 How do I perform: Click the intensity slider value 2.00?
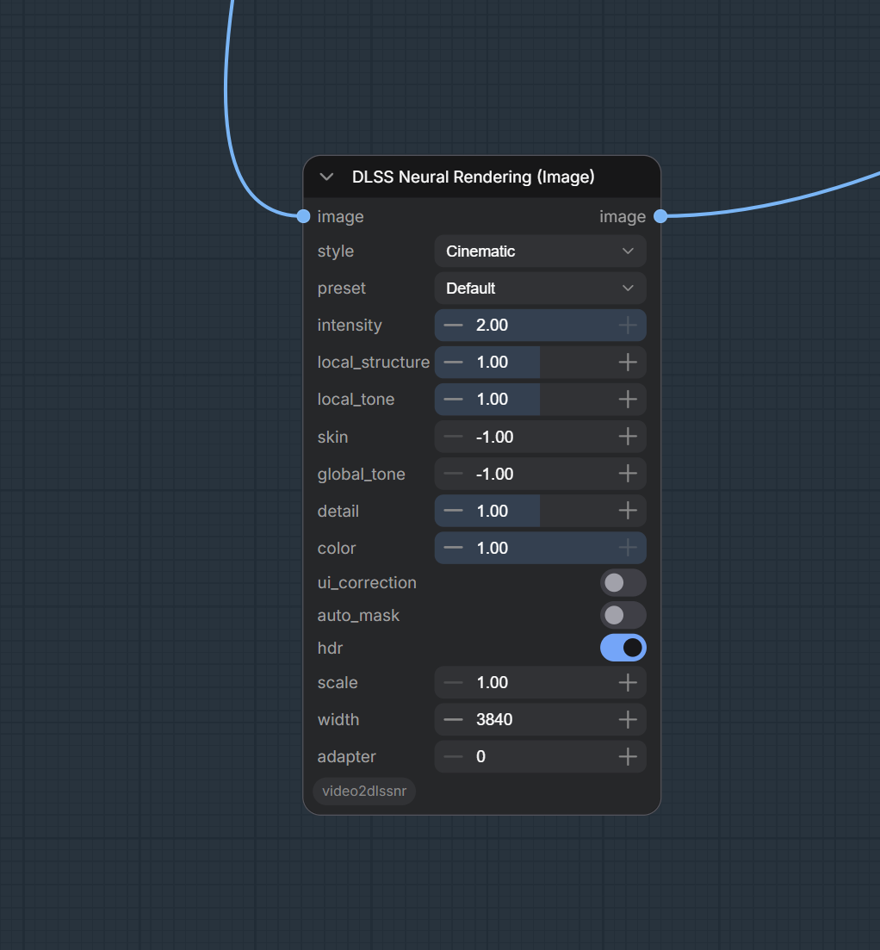[492, 326]
